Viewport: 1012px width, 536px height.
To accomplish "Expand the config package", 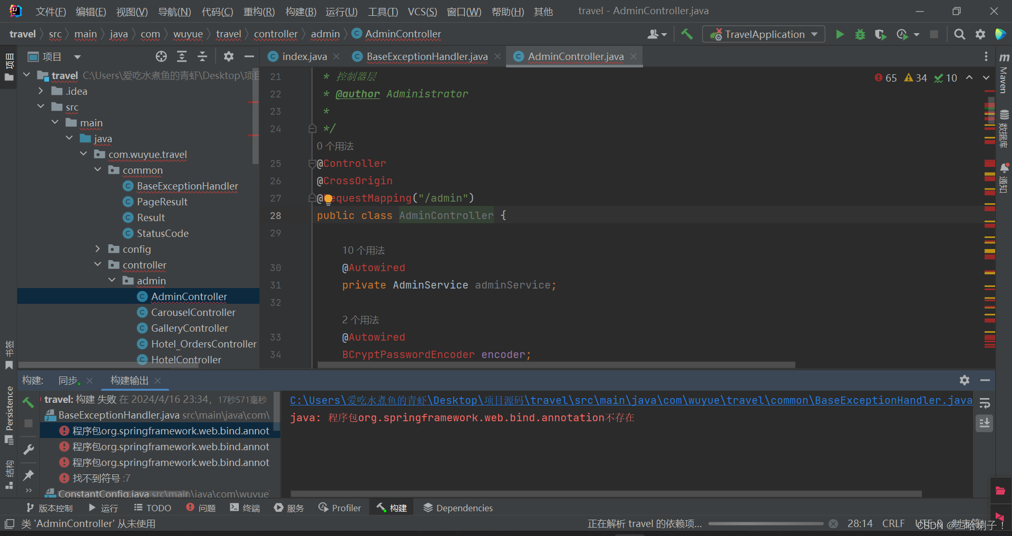I will 98,249.
